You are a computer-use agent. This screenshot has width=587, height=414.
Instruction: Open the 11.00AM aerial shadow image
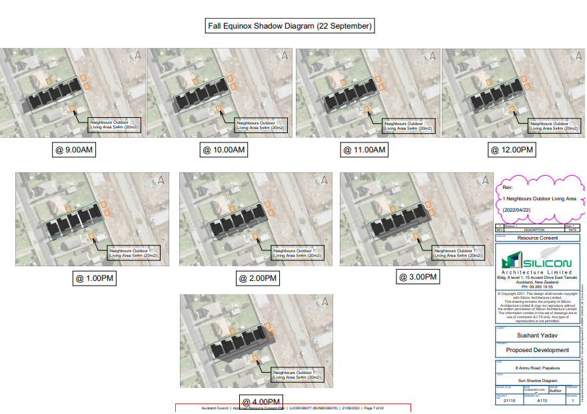click(x=366, y=93)
